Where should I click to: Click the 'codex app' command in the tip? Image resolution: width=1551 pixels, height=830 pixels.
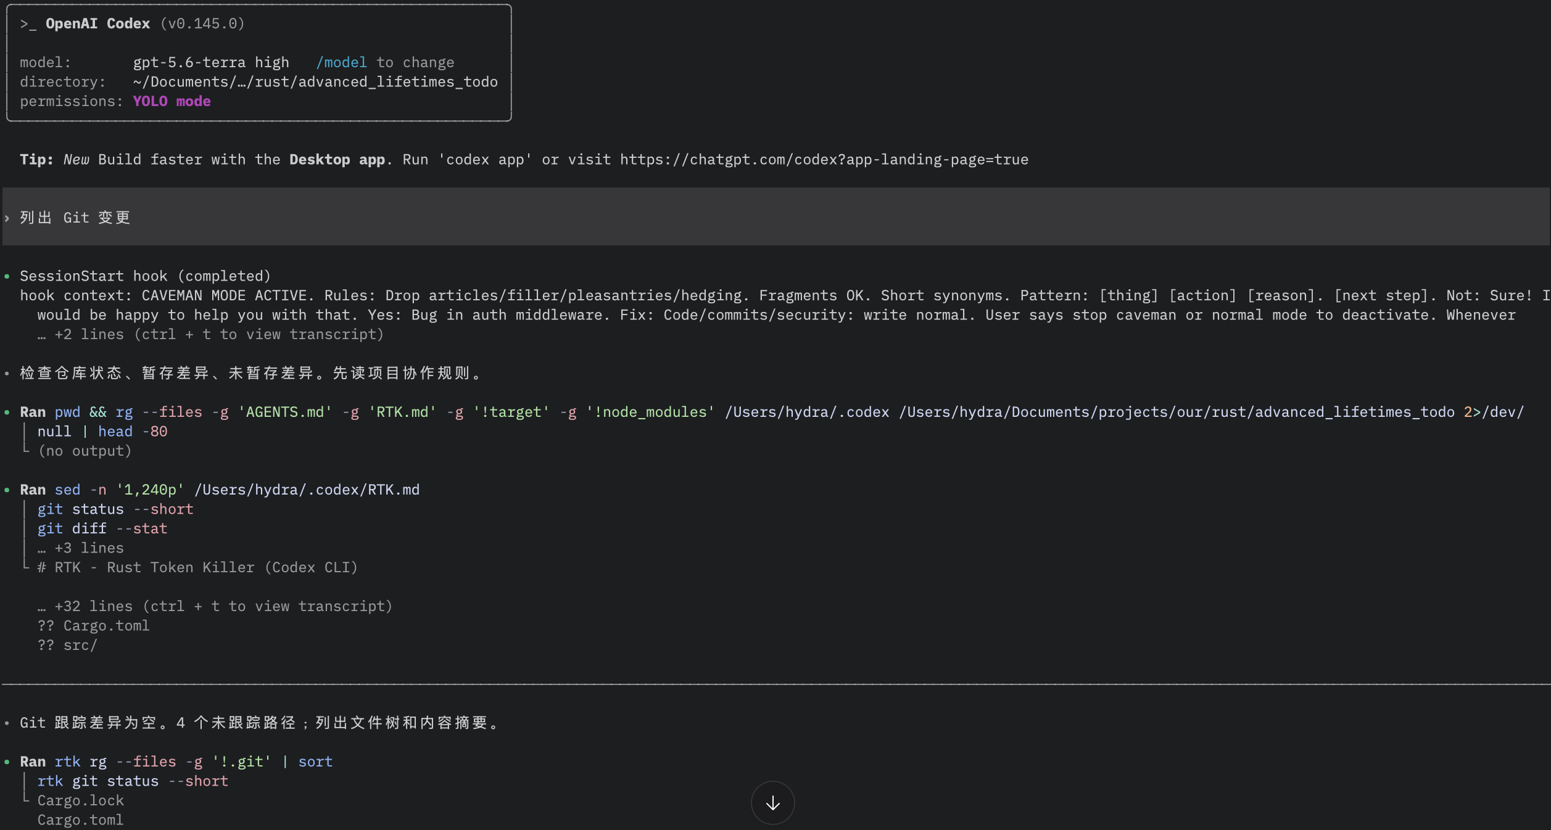coord(485,160)
